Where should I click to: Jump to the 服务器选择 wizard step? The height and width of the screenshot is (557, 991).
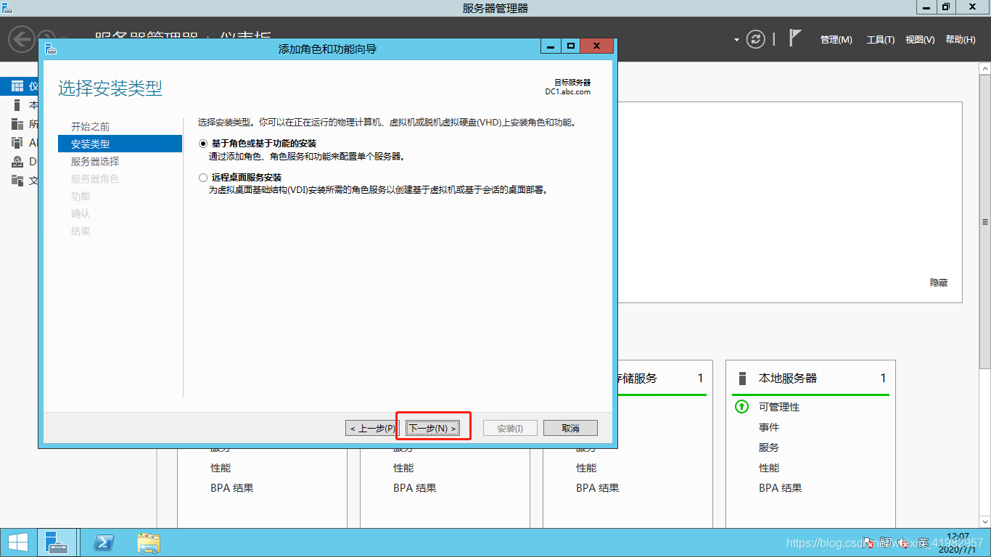(95, 161)
